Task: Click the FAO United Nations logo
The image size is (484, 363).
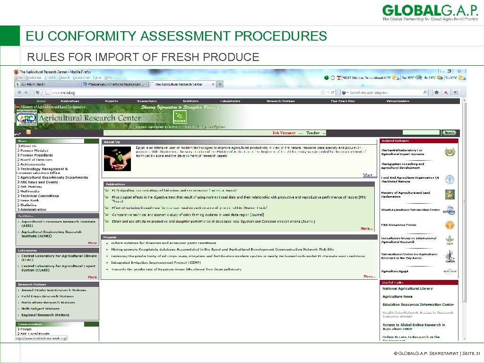Action: (x=450, y=180)
